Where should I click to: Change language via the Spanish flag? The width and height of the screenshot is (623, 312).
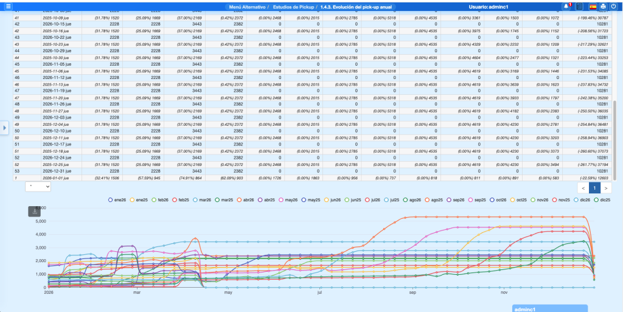[x=592, y=7]
